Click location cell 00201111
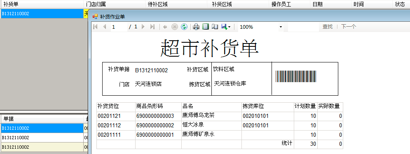This screenshot has width=410, height=154. point(116,135)
